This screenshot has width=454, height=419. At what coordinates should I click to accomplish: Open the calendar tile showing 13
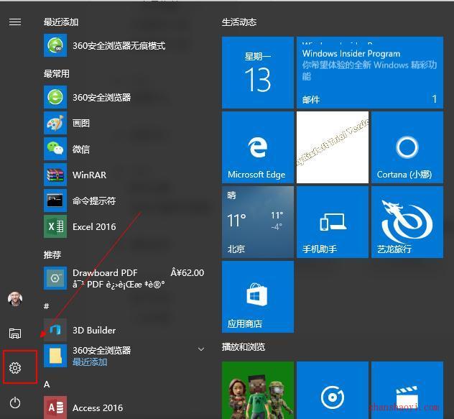tap(258, 73)
